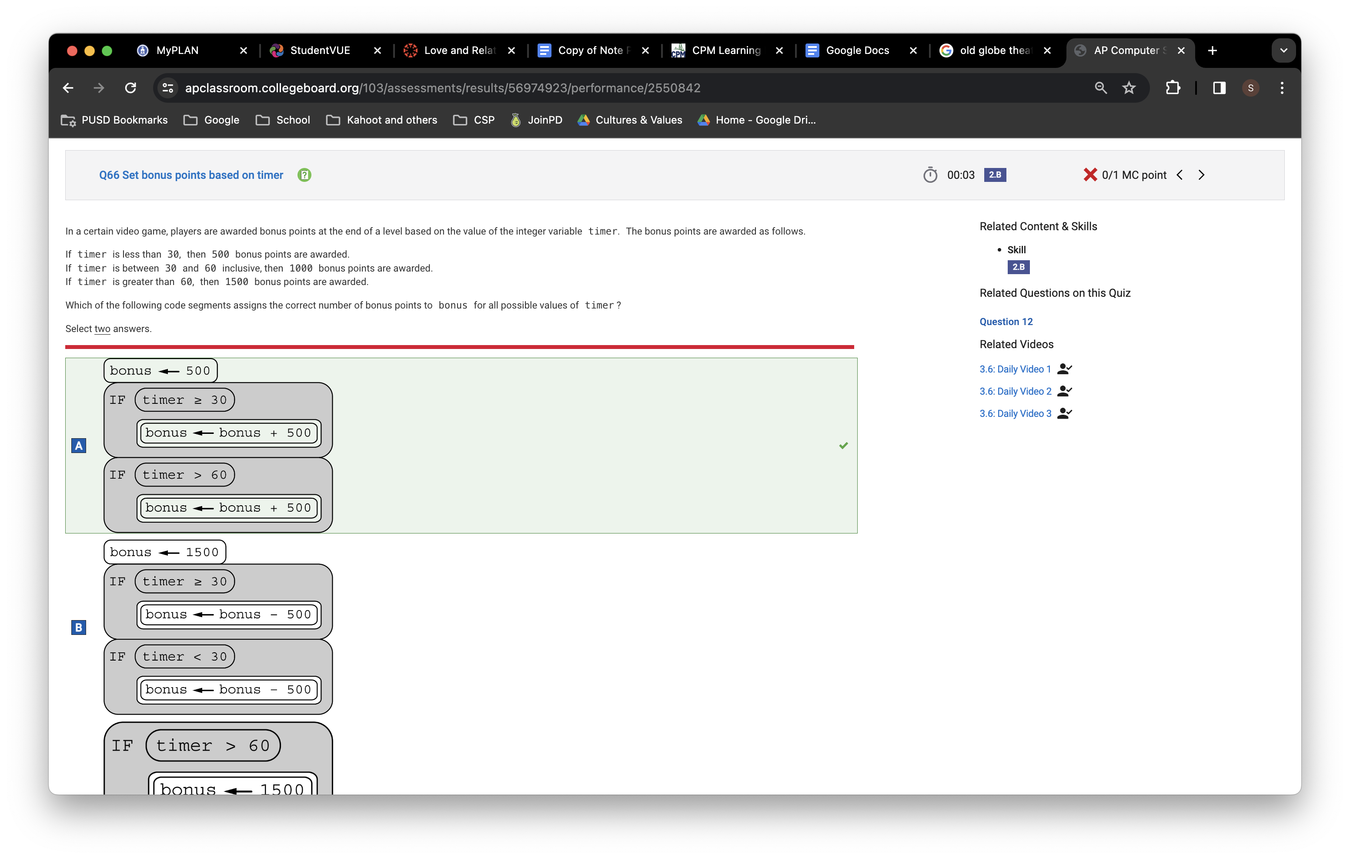Screen dimensions: 1350x859
Task: Open site information icon left of URL
Action: coord(167,88)
